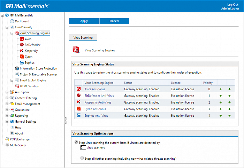
Task: Select the Virus Scanning tab
Action: tap(83, 38)
